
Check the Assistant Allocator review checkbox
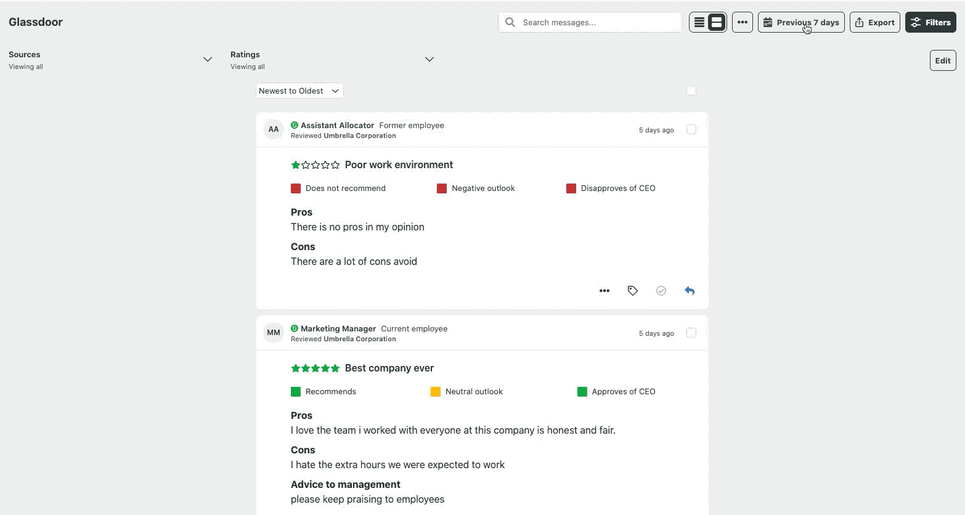pyautogui.click(x=691, y=129)
